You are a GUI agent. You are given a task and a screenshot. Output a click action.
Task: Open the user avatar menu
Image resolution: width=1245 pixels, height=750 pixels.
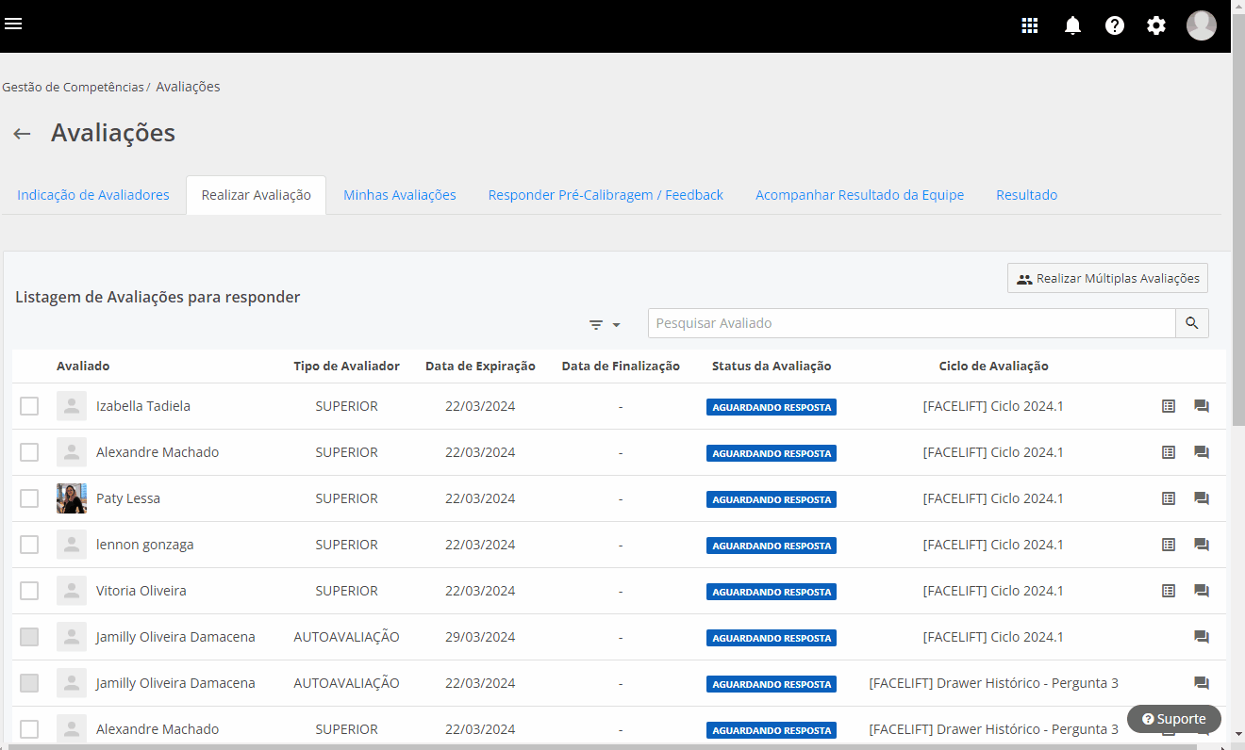point(1201,25)
